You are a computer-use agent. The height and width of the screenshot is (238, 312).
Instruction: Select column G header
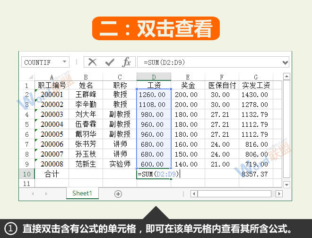point(255,77)
